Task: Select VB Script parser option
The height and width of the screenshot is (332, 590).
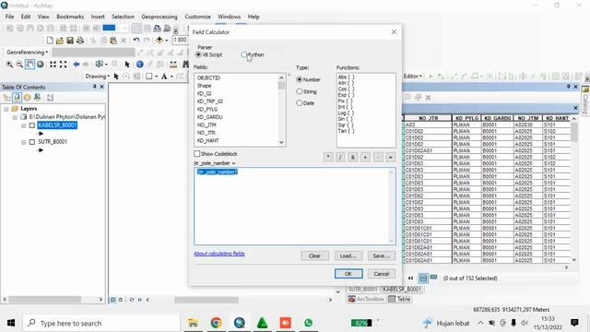Action: coord(209,54)
